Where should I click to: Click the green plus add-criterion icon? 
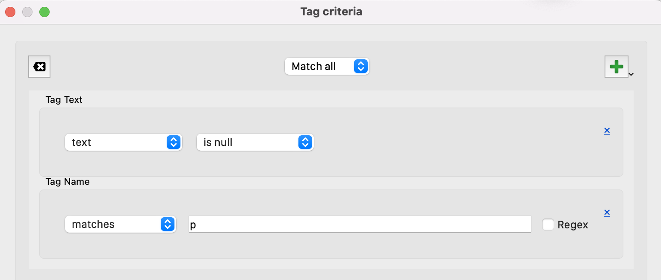pos(616,67)
